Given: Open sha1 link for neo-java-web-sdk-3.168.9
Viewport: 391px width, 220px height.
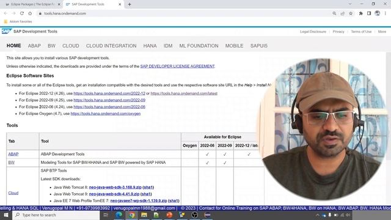Looking at the screenshot, I should (x=148, y=188).
